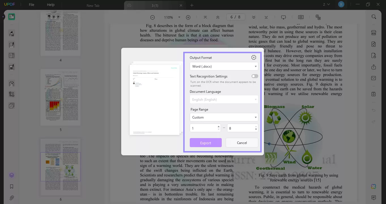Open the Organize Pages tool
The height and width of the screenshot is (204, 386).
pyautogui.click(x=12, y=83)
